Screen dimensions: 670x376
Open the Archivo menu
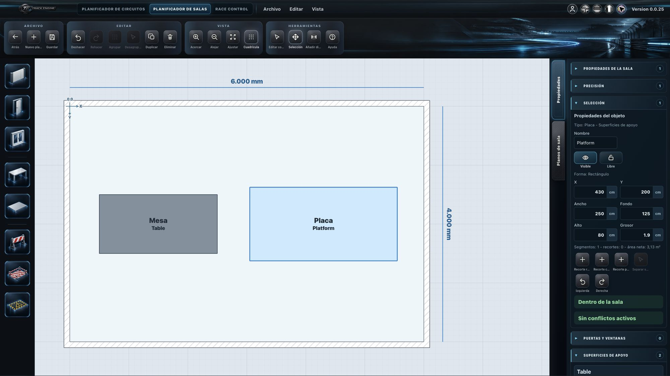click(272, 9)
